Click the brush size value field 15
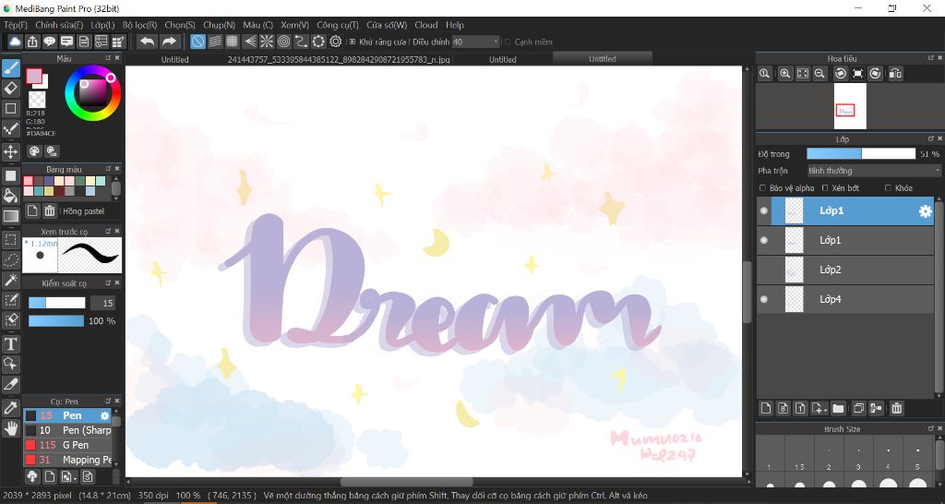 [x=102, y=304]
